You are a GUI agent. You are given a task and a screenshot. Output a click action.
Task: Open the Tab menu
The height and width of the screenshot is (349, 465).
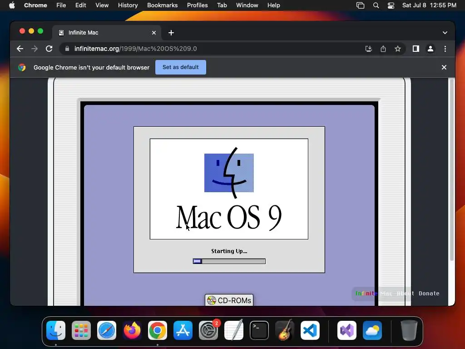pyautogui.click(x=222, y=5)
